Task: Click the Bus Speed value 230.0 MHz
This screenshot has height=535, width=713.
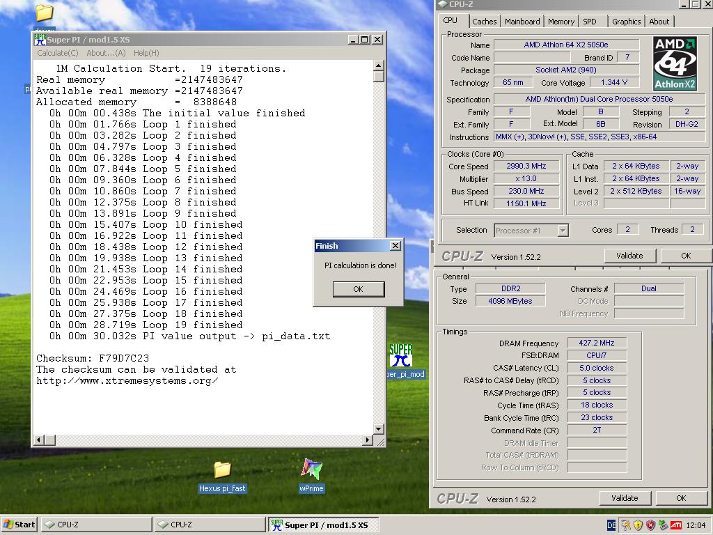Action: (526, 191)
